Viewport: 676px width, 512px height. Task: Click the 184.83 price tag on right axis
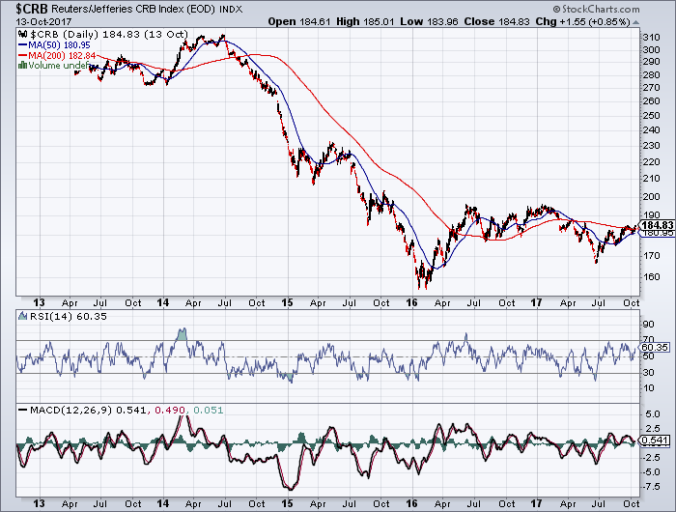658,225
